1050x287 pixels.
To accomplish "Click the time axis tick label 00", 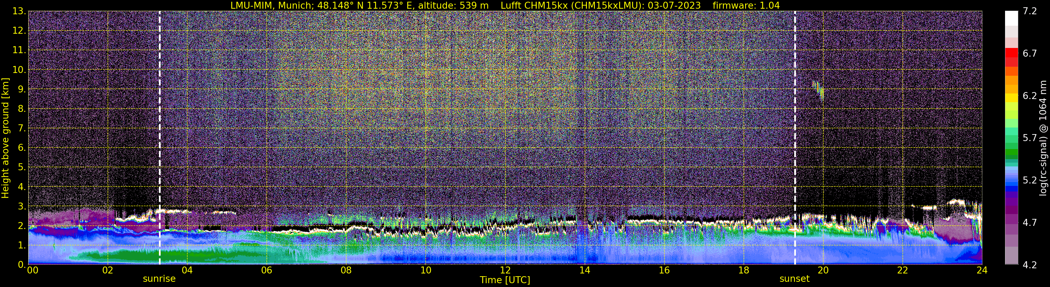I will pyautogui.click(x=33, y=270).
